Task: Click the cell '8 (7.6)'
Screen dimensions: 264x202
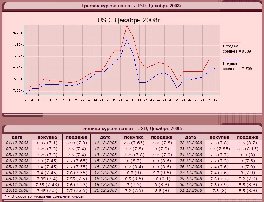Action: pos(248,161)
